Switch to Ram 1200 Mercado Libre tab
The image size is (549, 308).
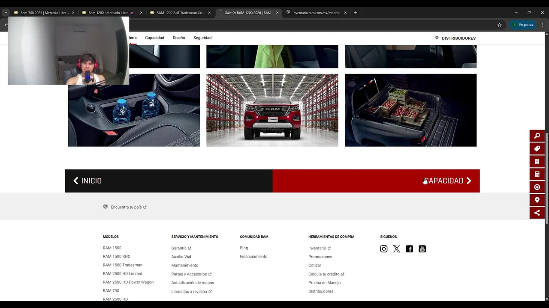[x=112, y=13]
